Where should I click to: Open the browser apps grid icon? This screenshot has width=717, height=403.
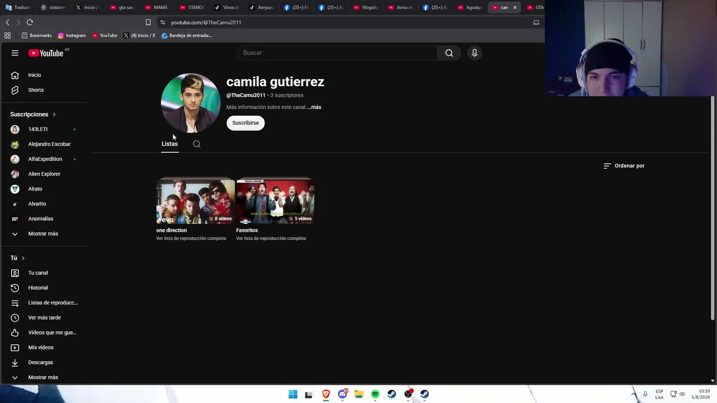[7, 35]
